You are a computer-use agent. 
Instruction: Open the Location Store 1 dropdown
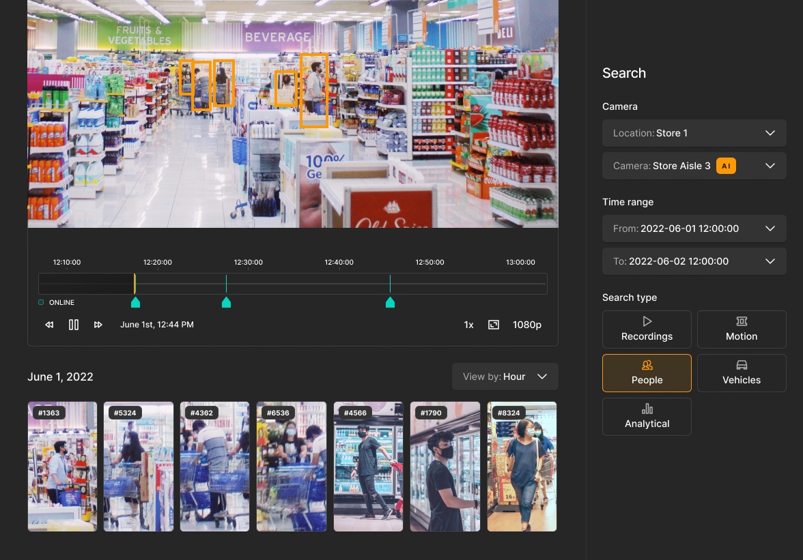point(694,133)
